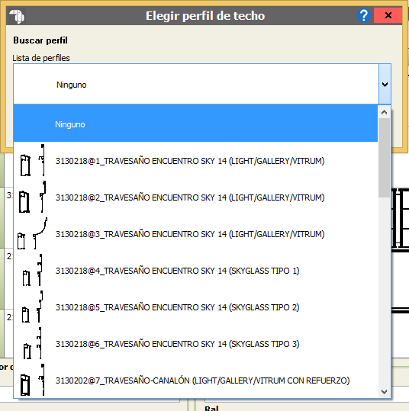Click the list scrollbar up arrow
409x411 pixels.
pos(385,112)
